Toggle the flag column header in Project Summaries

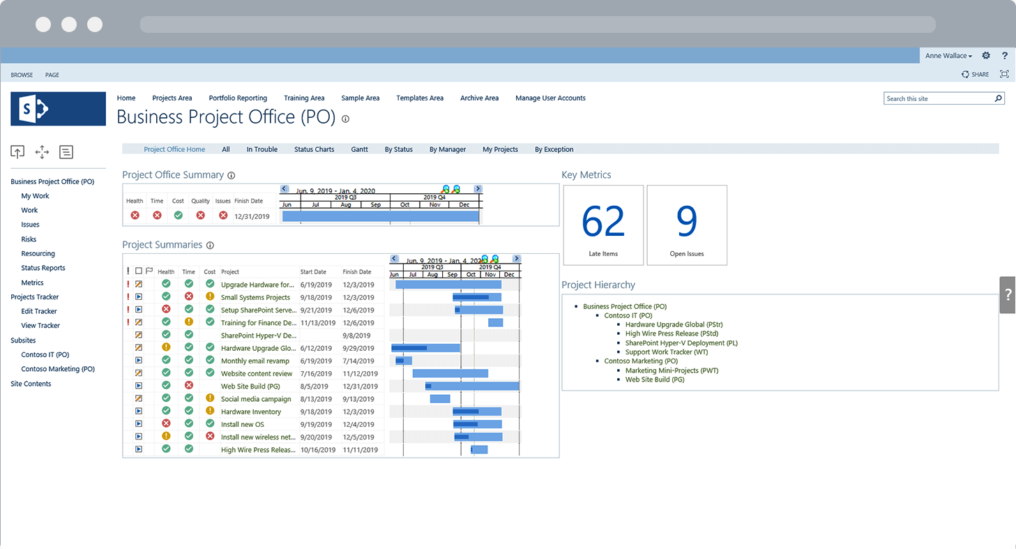(x=149, y=271)
